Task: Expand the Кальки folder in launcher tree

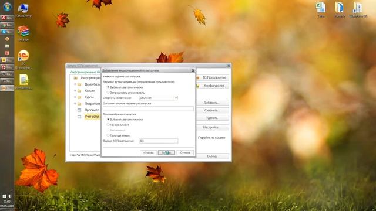Action: point(75,91)
